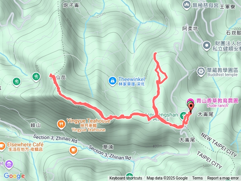Open Keyboard shortcuts
This screenshot has width=241, height=181.
[x=126, y=178]
